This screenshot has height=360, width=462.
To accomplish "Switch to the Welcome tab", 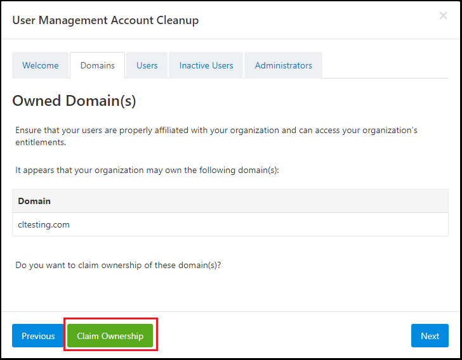I will tap(41, 65).
